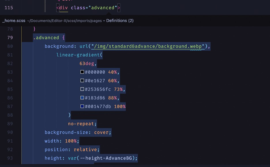Screen dimensions: 270x167
Task: Open color picker for #253656fc swatch
Action: point(82,89)
